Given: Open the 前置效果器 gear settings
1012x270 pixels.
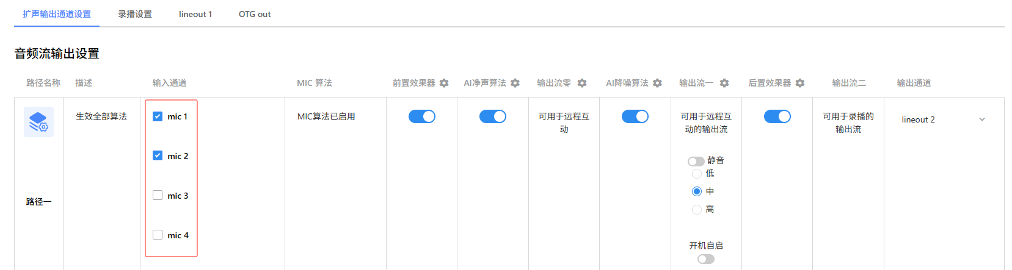Looking at the screenshot, I should pyautogui.click(x=444, y=83).
